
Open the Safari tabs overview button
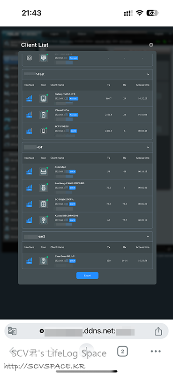coord(122,352)
